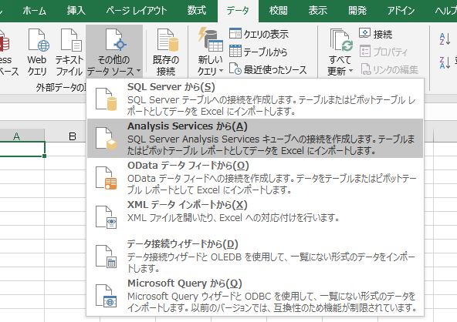Click the XML import file icon
457x322 pixels.
pyautogui.click(x=107, y=217)
